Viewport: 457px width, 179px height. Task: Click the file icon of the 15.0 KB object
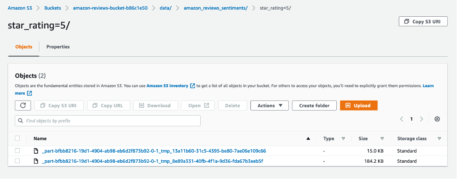36,151
